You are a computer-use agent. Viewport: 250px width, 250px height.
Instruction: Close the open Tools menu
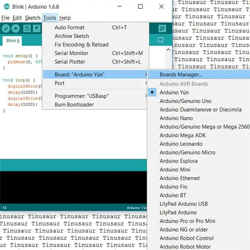click(50, 18)
